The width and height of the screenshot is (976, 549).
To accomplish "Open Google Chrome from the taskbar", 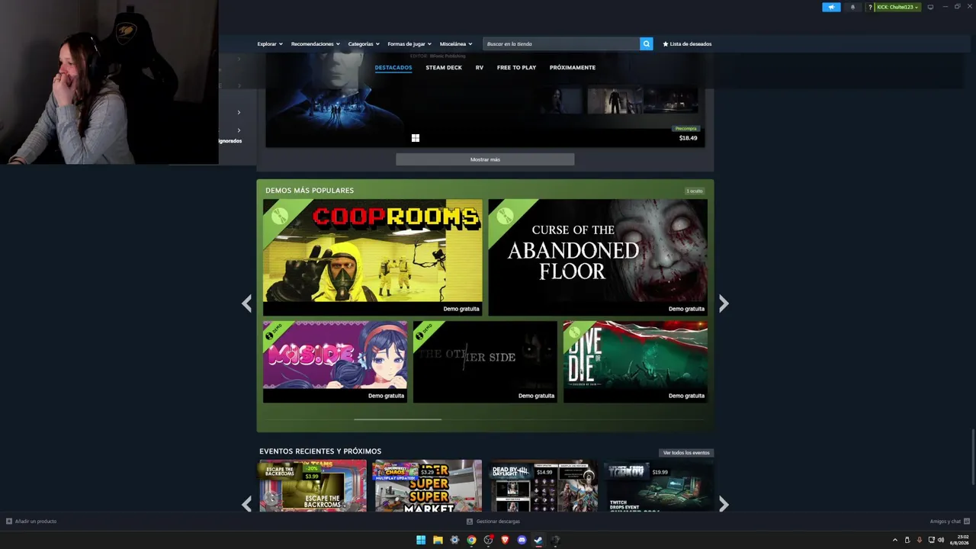I will (x=471, y=540).
